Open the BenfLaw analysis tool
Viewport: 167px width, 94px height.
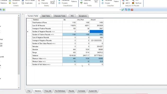point(137,3)
